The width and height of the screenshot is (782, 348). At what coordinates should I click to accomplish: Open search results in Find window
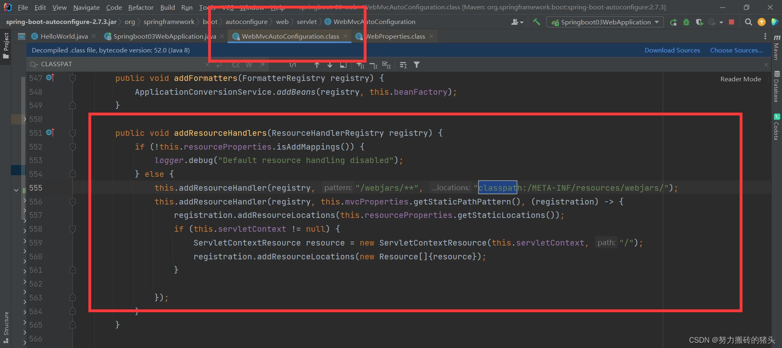click(x=343, y=65)
